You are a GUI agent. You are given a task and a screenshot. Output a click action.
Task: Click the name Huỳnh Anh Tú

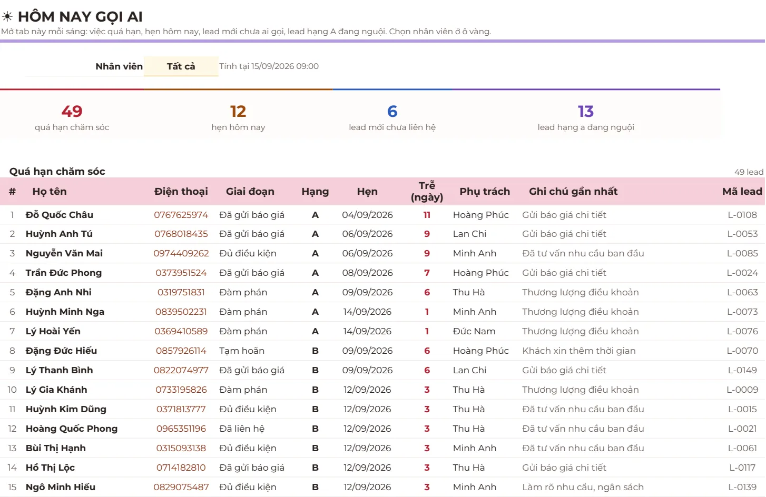click(x=59, y=234)
